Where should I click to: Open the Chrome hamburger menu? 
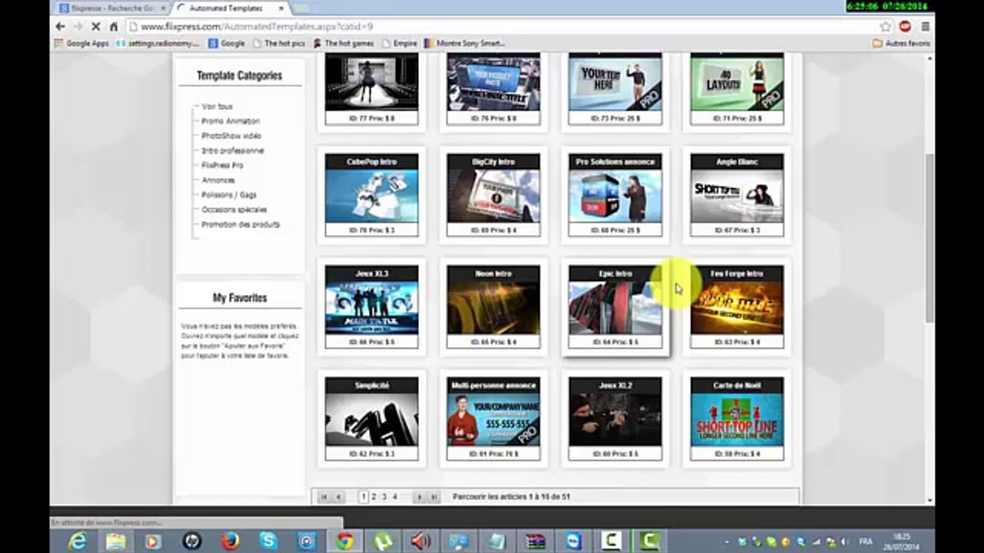(925, 26)
